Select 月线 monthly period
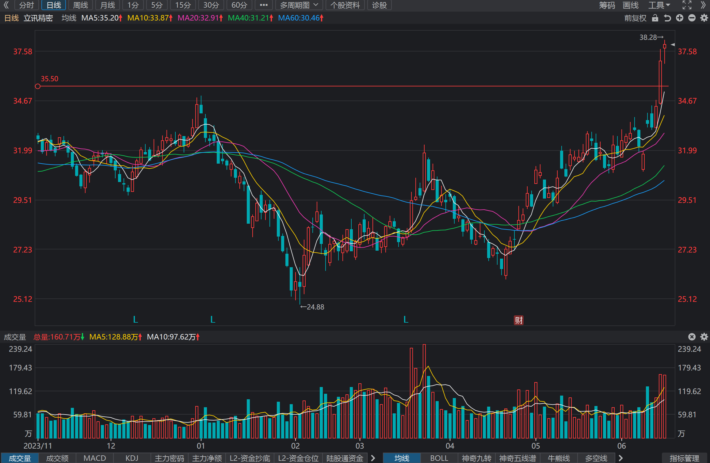 [x=108, y=5]
